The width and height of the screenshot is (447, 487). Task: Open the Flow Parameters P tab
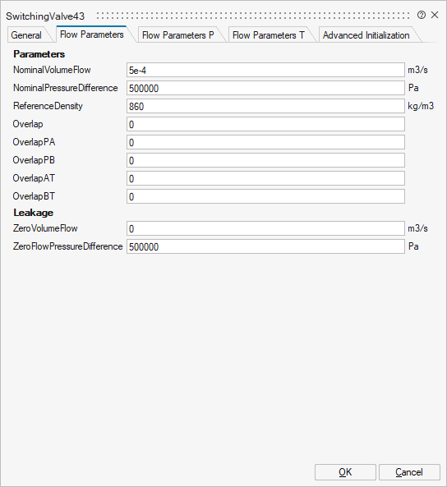pyautogui.click(x=177, y=35)
